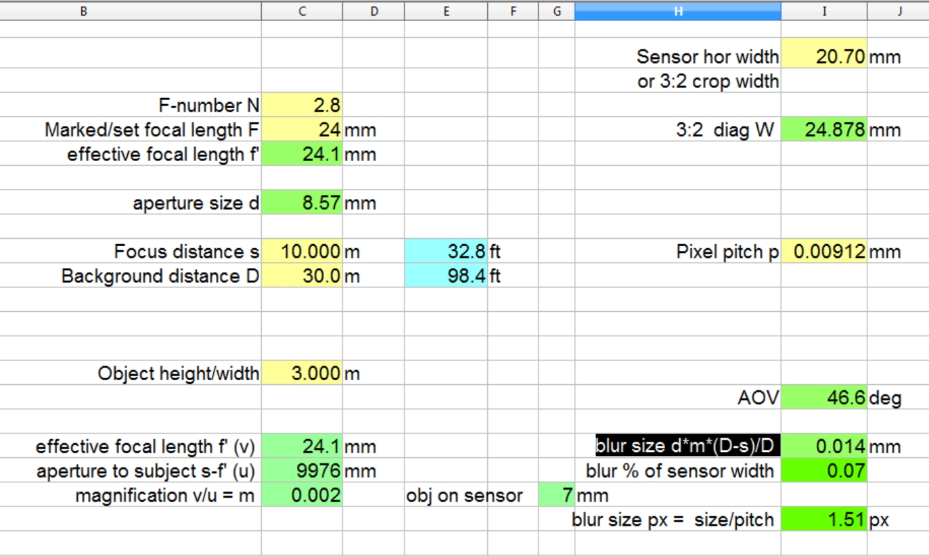Select the F-number value 2.8 cell
Image resolution: width=929 pixels, height=556 pixels.
[302, 106]
